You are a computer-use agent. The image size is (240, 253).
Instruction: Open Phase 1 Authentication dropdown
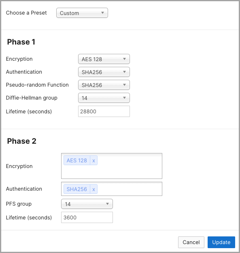click(104, 72)
